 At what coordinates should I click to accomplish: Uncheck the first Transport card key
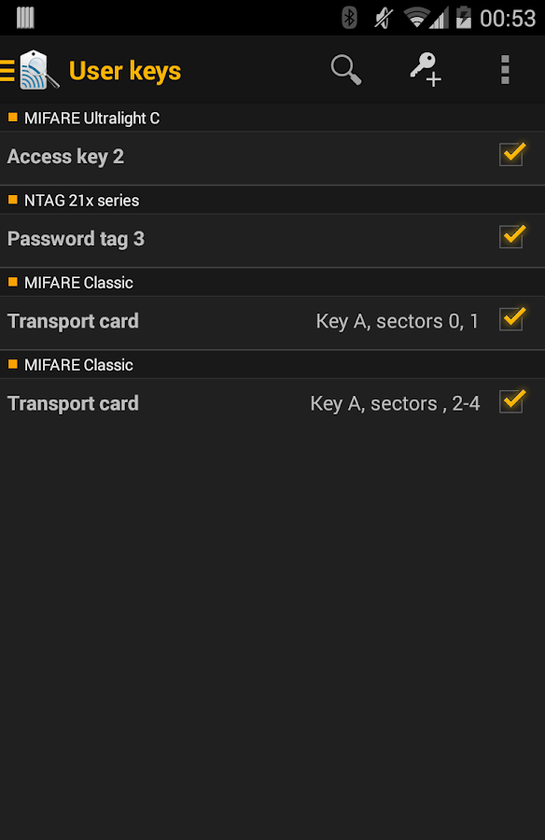point(511,319)
